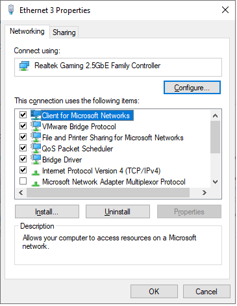
Task: Select the QoS Packet Scheduler icon
Action: tap(36, 148)
